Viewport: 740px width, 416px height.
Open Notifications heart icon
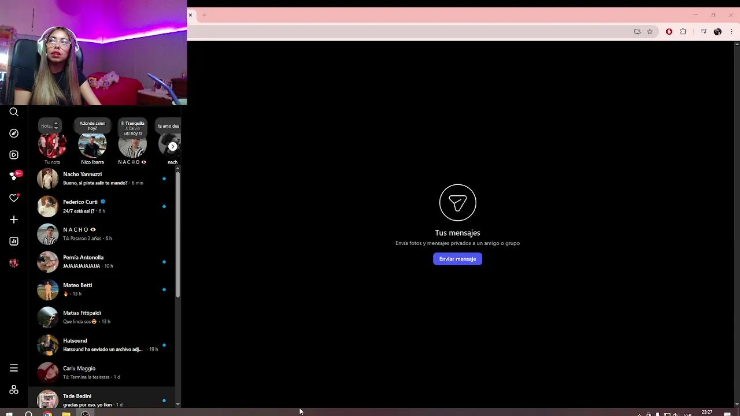click(14, 198)
